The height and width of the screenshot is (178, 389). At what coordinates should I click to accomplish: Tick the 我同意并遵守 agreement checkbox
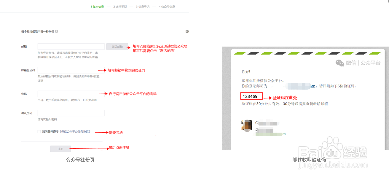point(39,131)
